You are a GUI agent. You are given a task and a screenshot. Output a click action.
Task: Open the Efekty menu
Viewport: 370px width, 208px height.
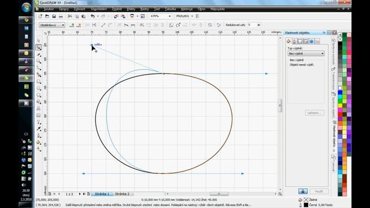point(131,9)
